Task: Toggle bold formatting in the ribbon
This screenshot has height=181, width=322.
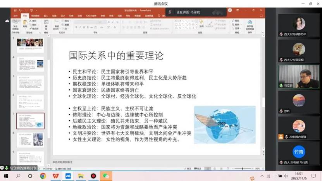Action: point(77,27)
